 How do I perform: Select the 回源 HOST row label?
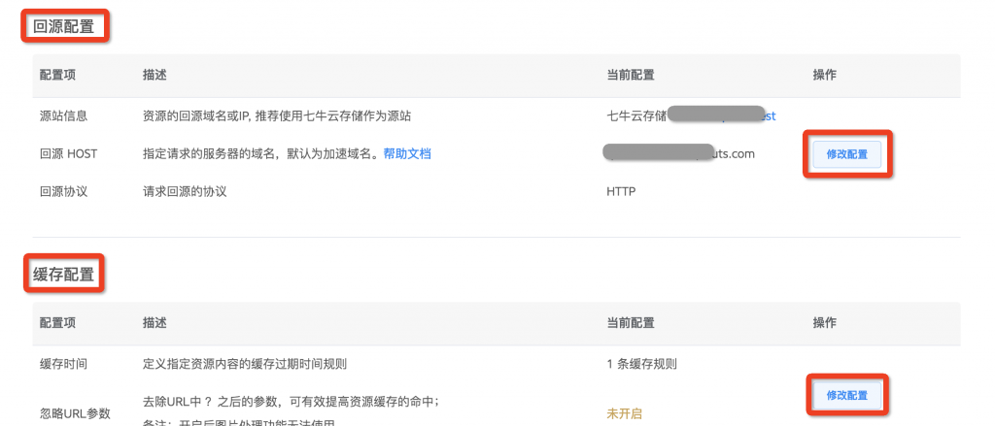click(69, 153)
